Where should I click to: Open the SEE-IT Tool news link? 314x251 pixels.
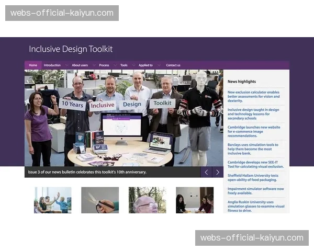[253, 165]
